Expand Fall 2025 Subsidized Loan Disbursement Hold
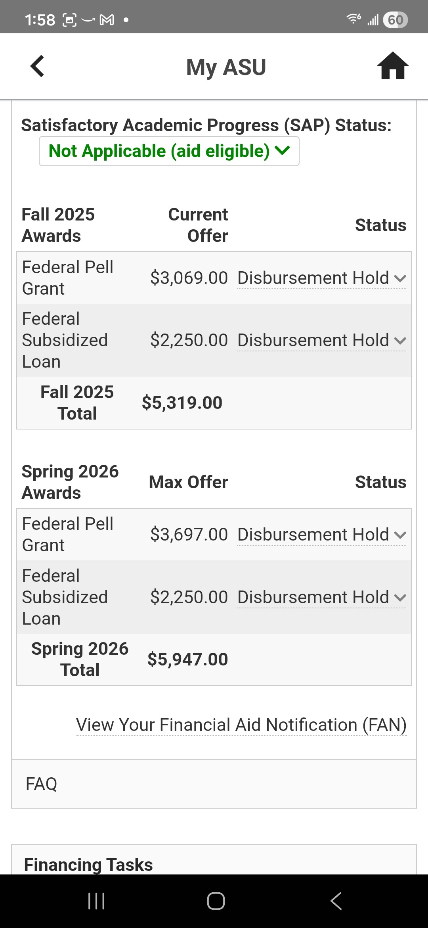The image size is (428, 928). [x=321, y=340]
